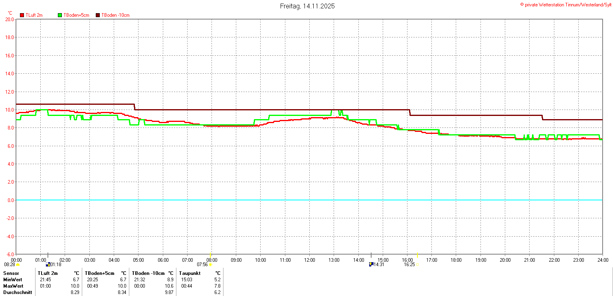Click the sunrise icon next to 07:56
Image resolution: width=613 pixels, height=296 pixels.
click(210, 265)
